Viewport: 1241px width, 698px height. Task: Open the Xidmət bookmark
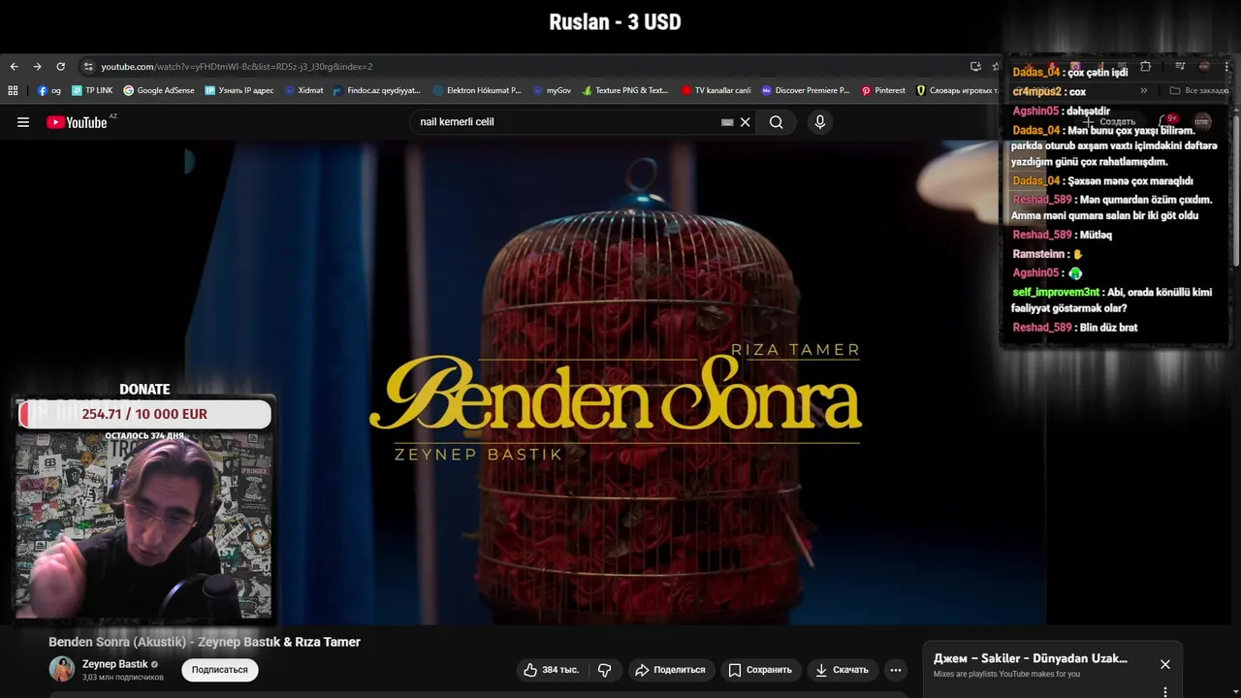(x=303, y=90)
